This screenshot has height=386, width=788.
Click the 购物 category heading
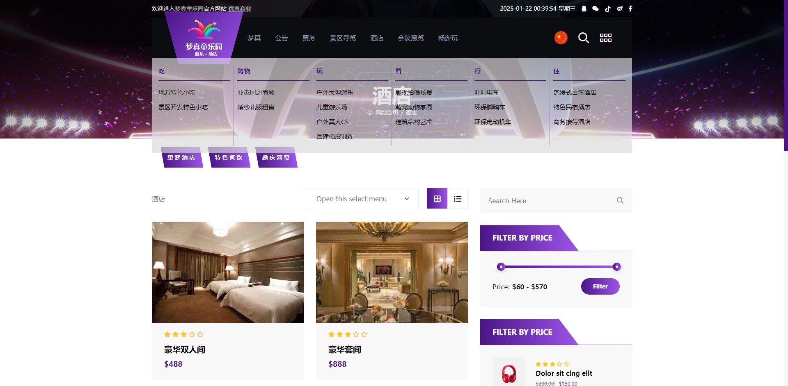[244, 71]
